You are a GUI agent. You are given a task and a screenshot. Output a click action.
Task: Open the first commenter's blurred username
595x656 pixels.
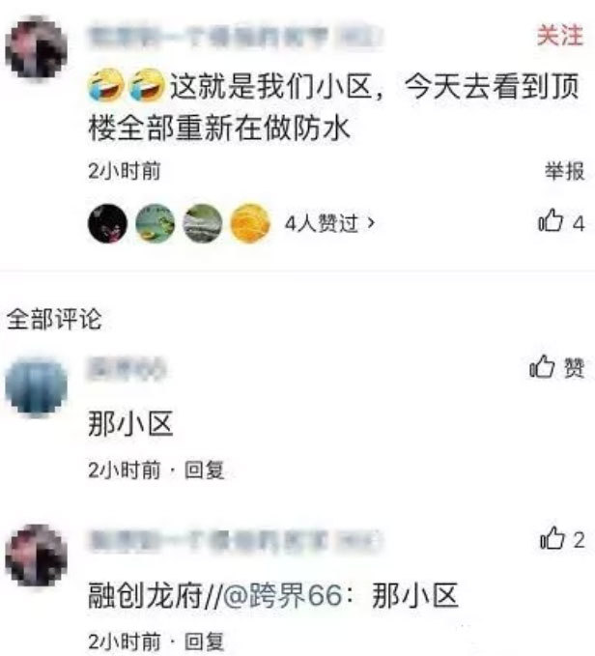coord(127,368)
